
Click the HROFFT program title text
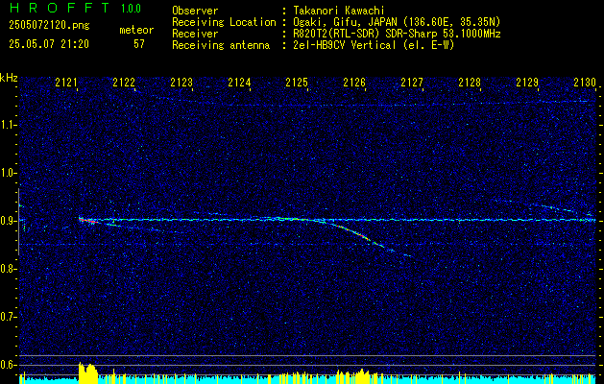60,8
